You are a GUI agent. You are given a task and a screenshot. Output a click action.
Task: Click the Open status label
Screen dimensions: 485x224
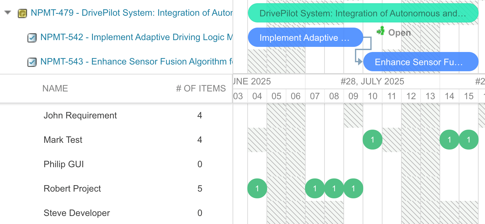pos(399,33)
